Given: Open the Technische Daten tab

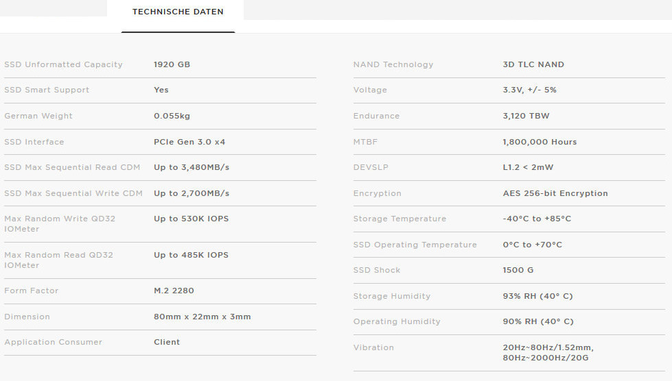Looking at the screenshot, I should click(178, 12).
